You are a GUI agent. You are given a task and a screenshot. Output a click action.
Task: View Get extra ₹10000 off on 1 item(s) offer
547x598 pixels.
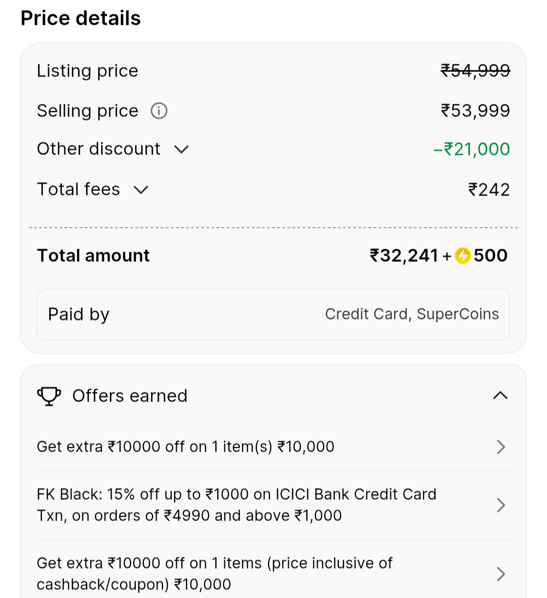[x=185, y=447]
